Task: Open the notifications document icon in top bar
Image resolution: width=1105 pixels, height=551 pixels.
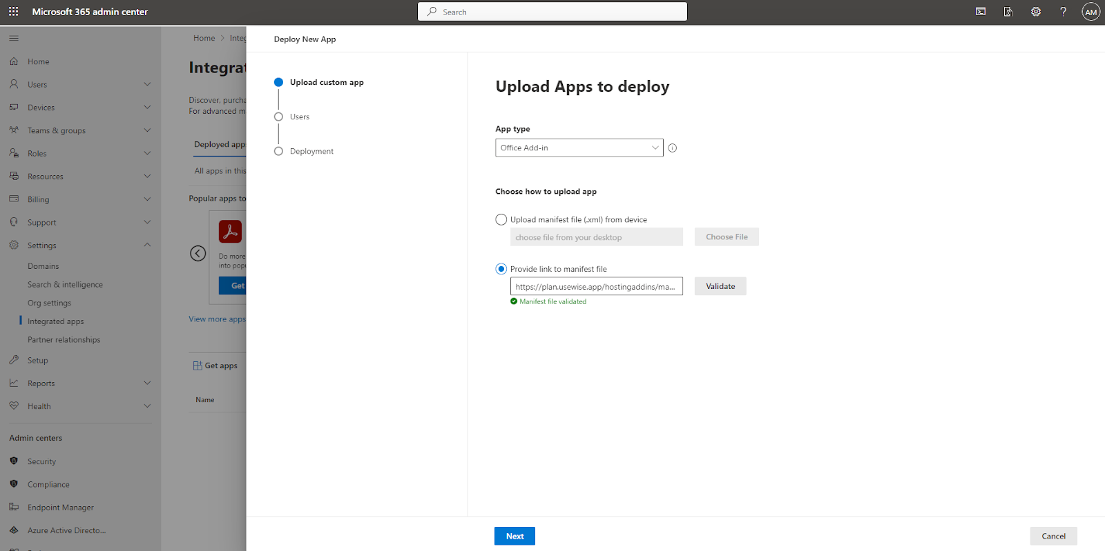Action: coord(1008,12)
